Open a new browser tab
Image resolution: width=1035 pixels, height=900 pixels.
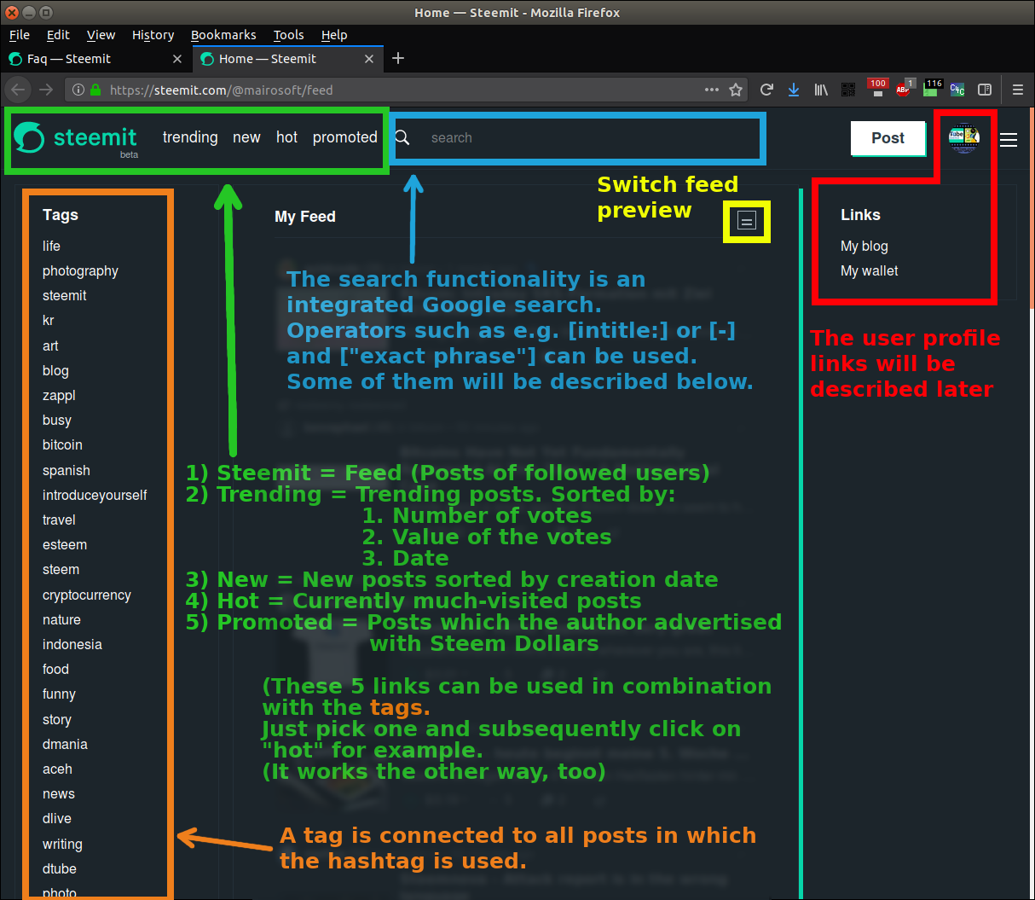coord(398,58)
